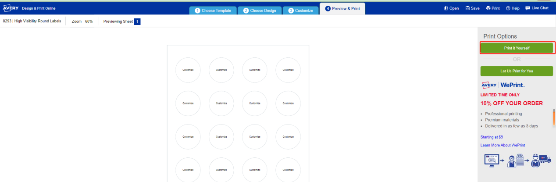Switch to the Choose Design tab

260,10
